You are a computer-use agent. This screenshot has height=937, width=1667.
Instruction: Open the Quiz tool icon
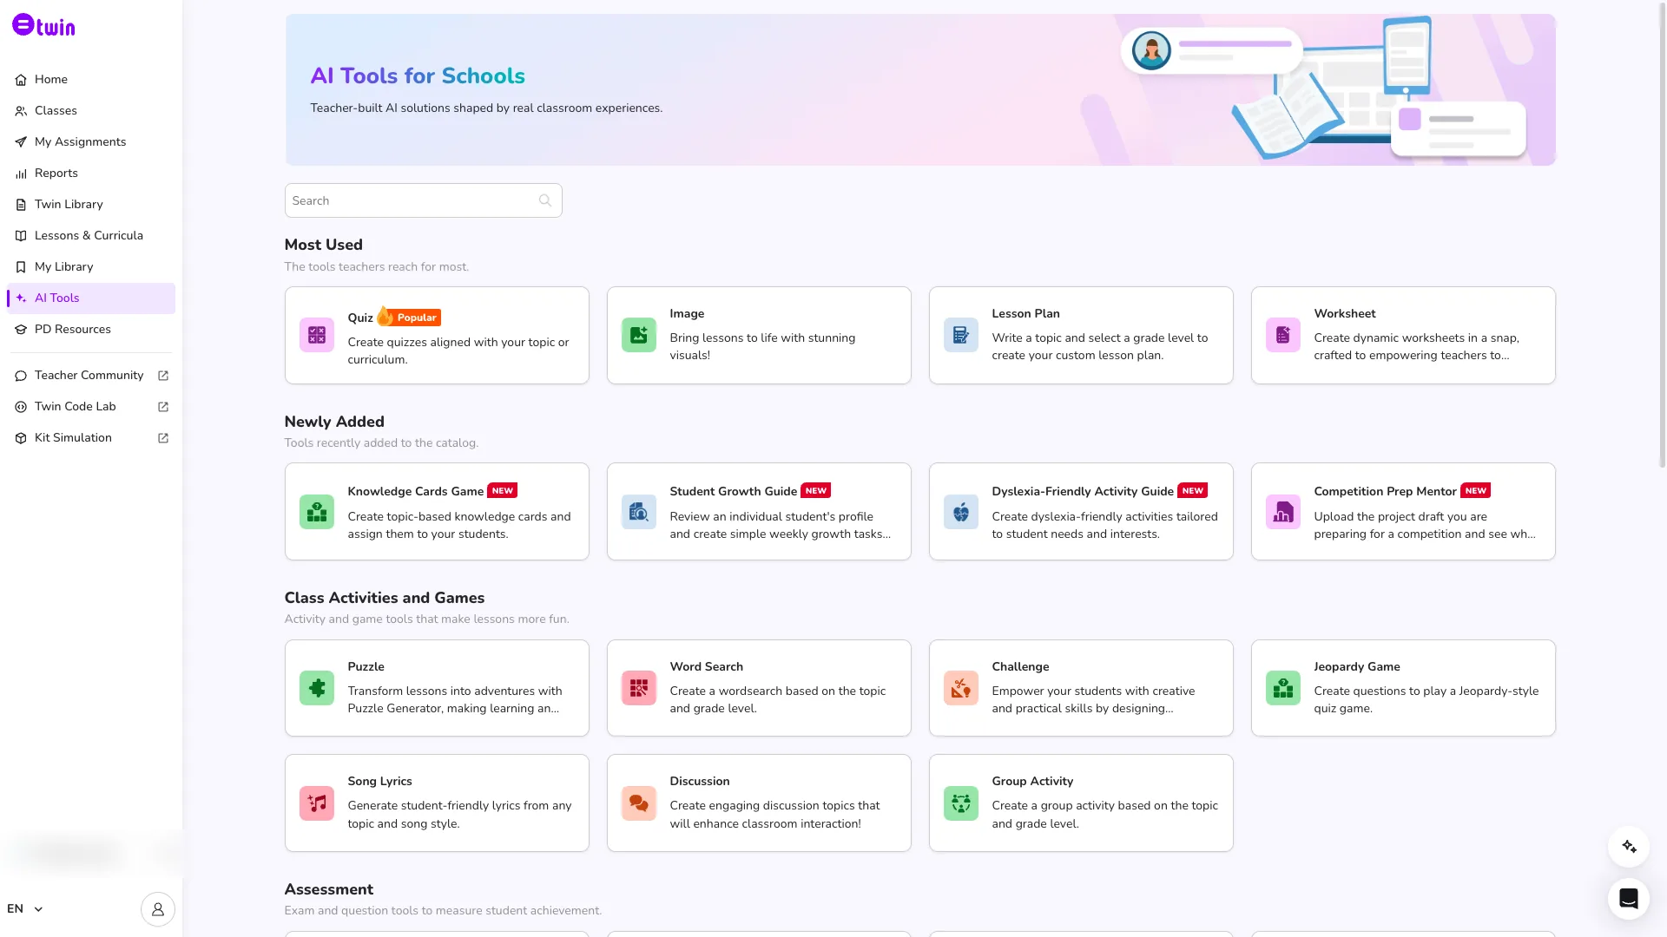click(x=317, y=335)
